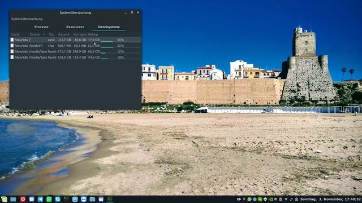Viewport: 362px width, 203px height.
Task: Switch to the Prozesse tab
Action: pos(41,27)
